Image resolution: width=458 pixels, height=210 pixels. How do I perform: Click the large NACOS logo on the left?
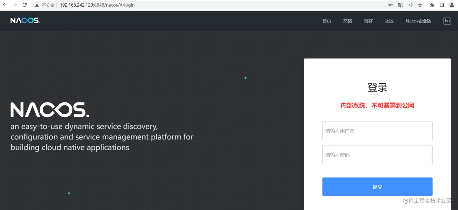(x=50, y=110)
